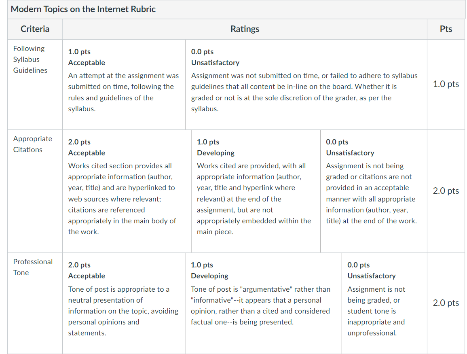The height and width of the screenshot is (354, 467).
Task: Open the Following Syllabus Guidelines criterion
Action: click(x=30, y=59)
